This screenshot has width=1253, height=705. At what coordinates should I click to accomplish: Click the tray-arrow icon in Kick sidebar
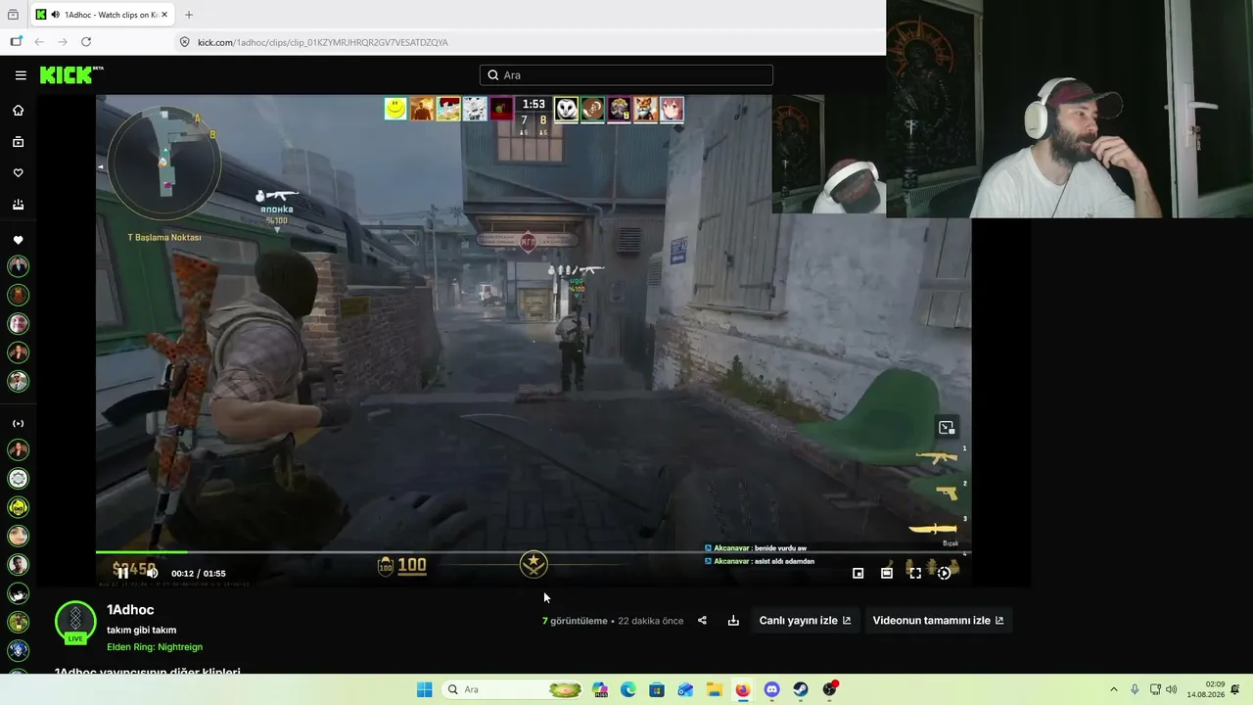(18, 205)
